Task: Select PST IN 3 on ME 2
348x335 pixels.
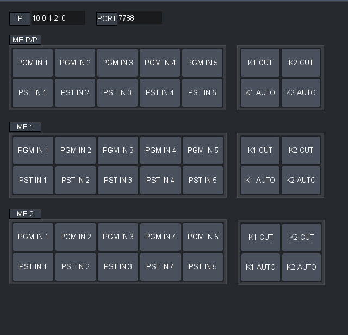Action: 118,267
